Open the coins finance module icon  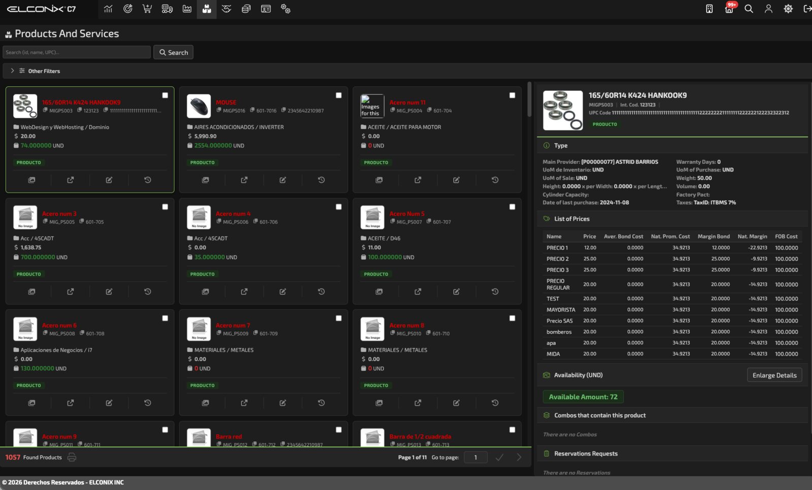pyautogui.click(x=246, y=9)
